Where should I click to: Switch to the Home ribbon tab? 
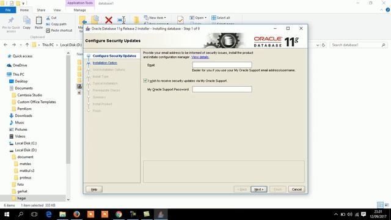pyautogui.click(x=24, y=10)
